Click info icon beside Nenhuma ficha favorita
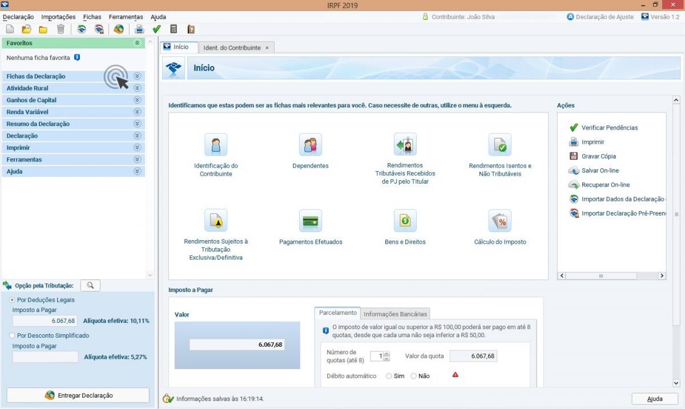This screenshot has width=685, height=409. tap(77, 58)
